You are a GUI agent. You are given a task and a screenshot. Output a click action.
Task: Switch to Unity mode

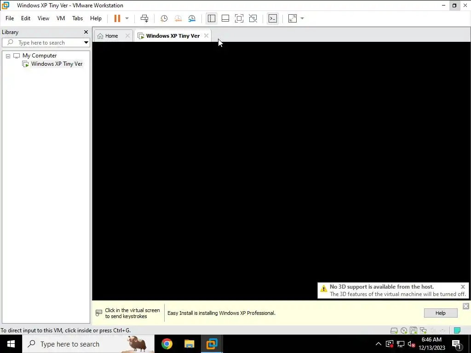point(253,18)
